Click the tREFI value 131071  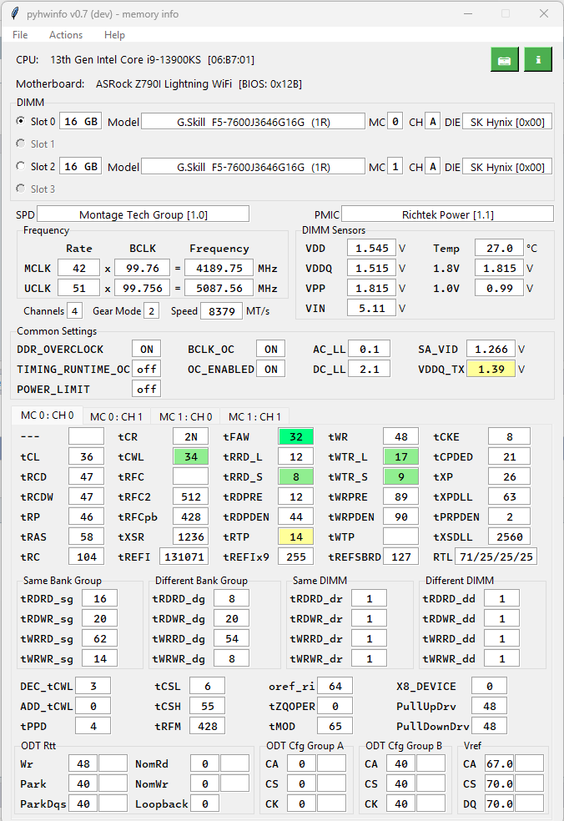[184, 557]
